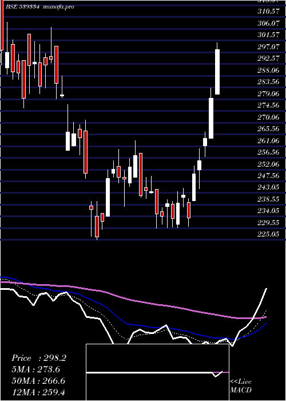Click the 292.57 price axis label

(x=268, y=58)
